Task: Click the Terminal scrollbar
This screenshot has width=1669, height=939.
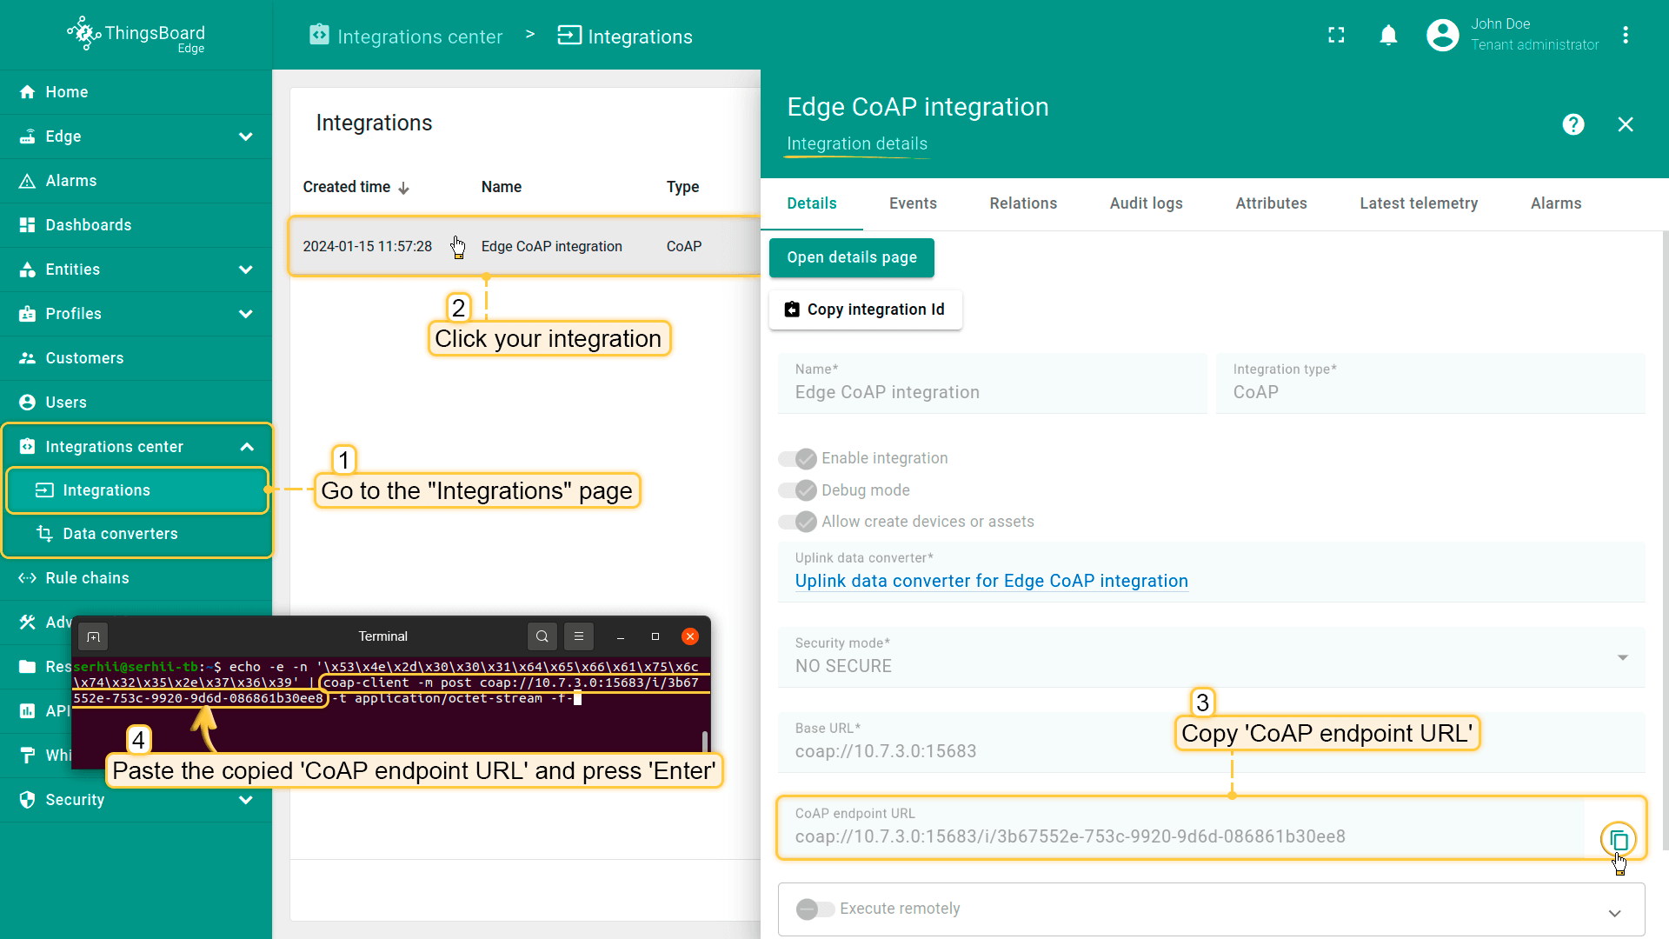Action: click(704, 741)
